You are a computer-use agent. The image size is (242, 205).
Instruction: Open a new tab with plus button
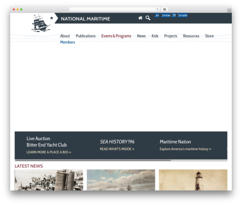(x=229, y=11)
